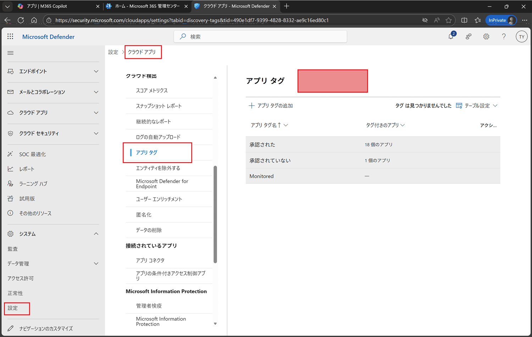Open the help question mark icon
Viewport: 532px width, 337px height.
[x=504, y=37]
